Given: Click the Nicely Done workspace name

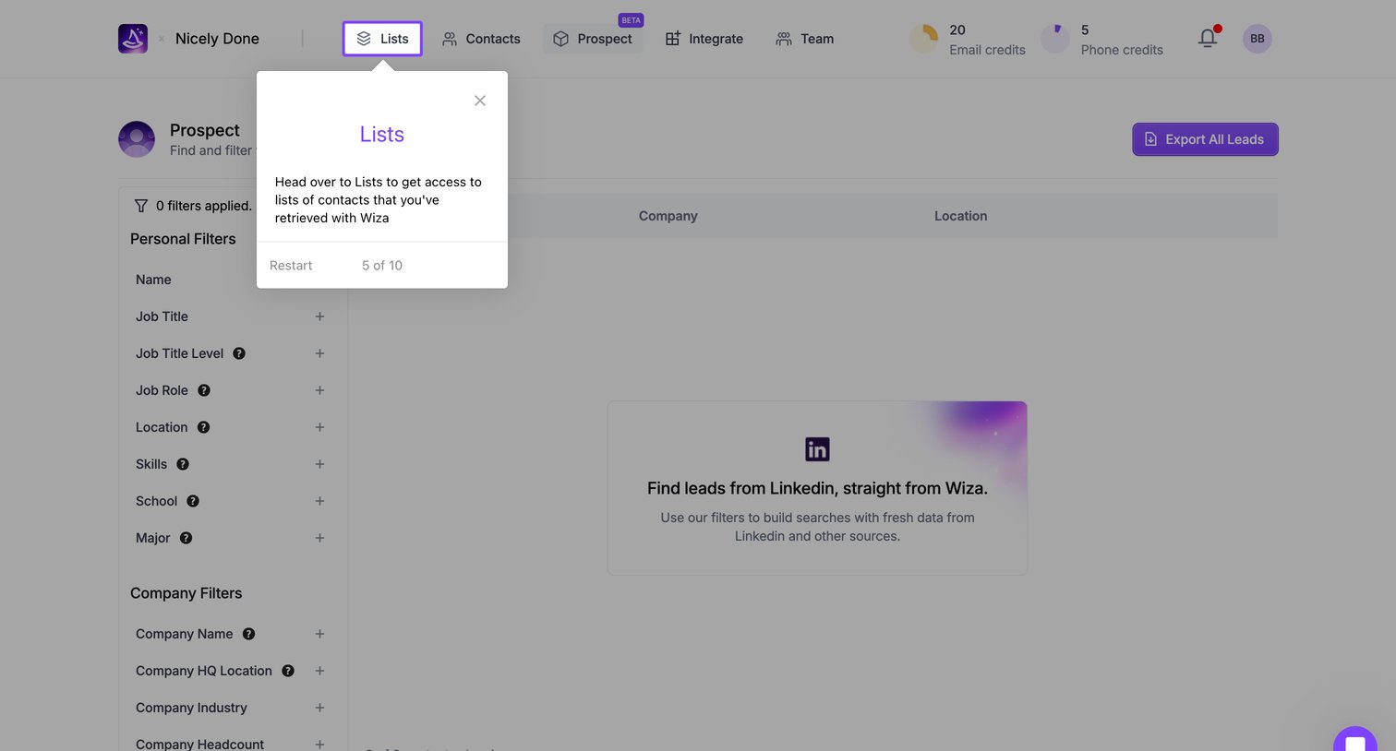Looking at the screenshot, I should (x=217, y=39).
